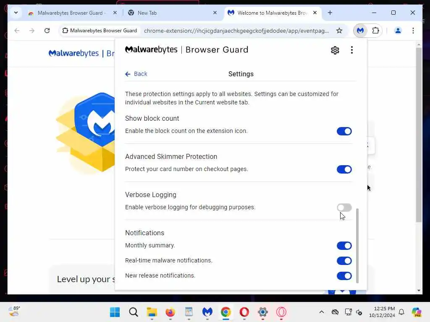Bookmark this page with the star icon
This screenshot has height=322, width=430.
coord(339,31)
